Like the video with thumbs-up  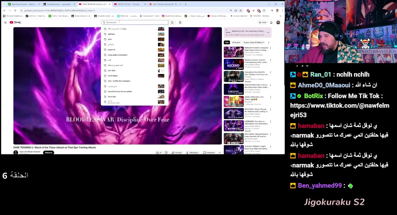[159, 153]
